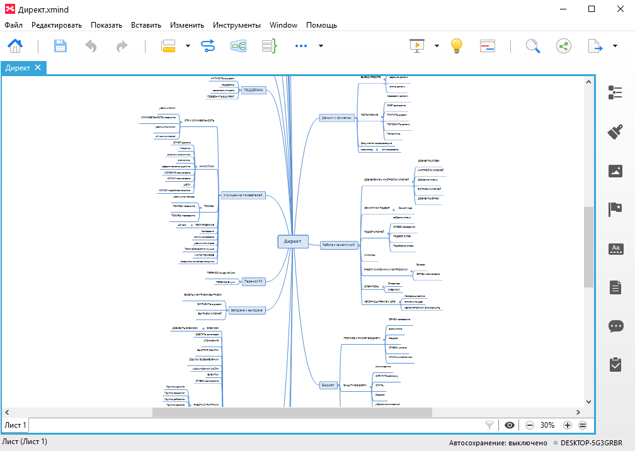Open the Изменить menu
The image size is (635, 451).
[186, 25]
